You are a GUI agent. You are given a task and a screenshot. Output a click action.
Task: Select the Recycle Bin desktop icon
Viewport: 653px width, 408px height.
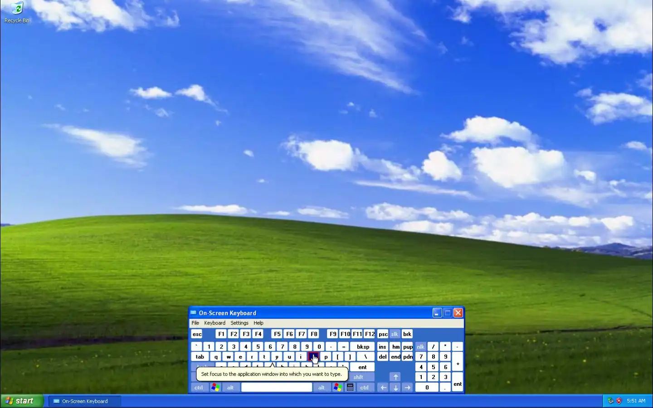[x=17, y=12]
